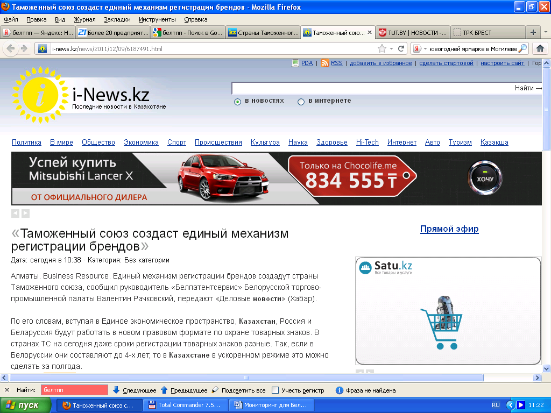
Task: Click the добавить в избранное link
Action: pyautogui.click(x=380, y=63)
